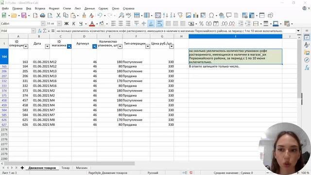Click the Paste clipboard icon
311x175 pixels.
pos(73,15)
